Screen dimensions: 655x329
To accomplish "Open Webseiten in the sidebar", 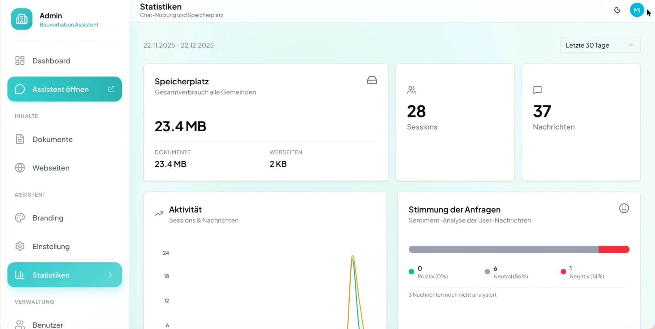I will 64,168.
